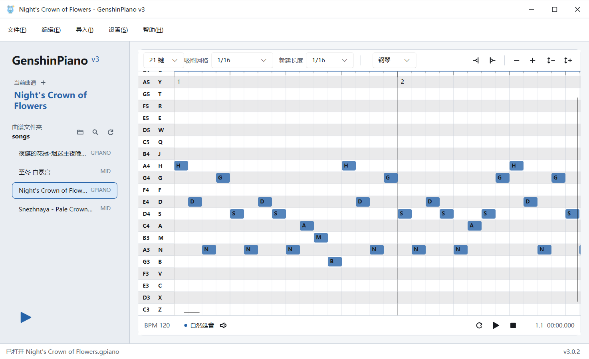Screen dimensions: 589x359
Task: Click the C5 Q key row label
Action: point(156,142)
